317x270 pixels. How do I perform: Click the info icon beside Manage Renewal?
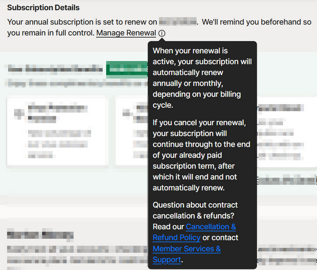point(162,34)
